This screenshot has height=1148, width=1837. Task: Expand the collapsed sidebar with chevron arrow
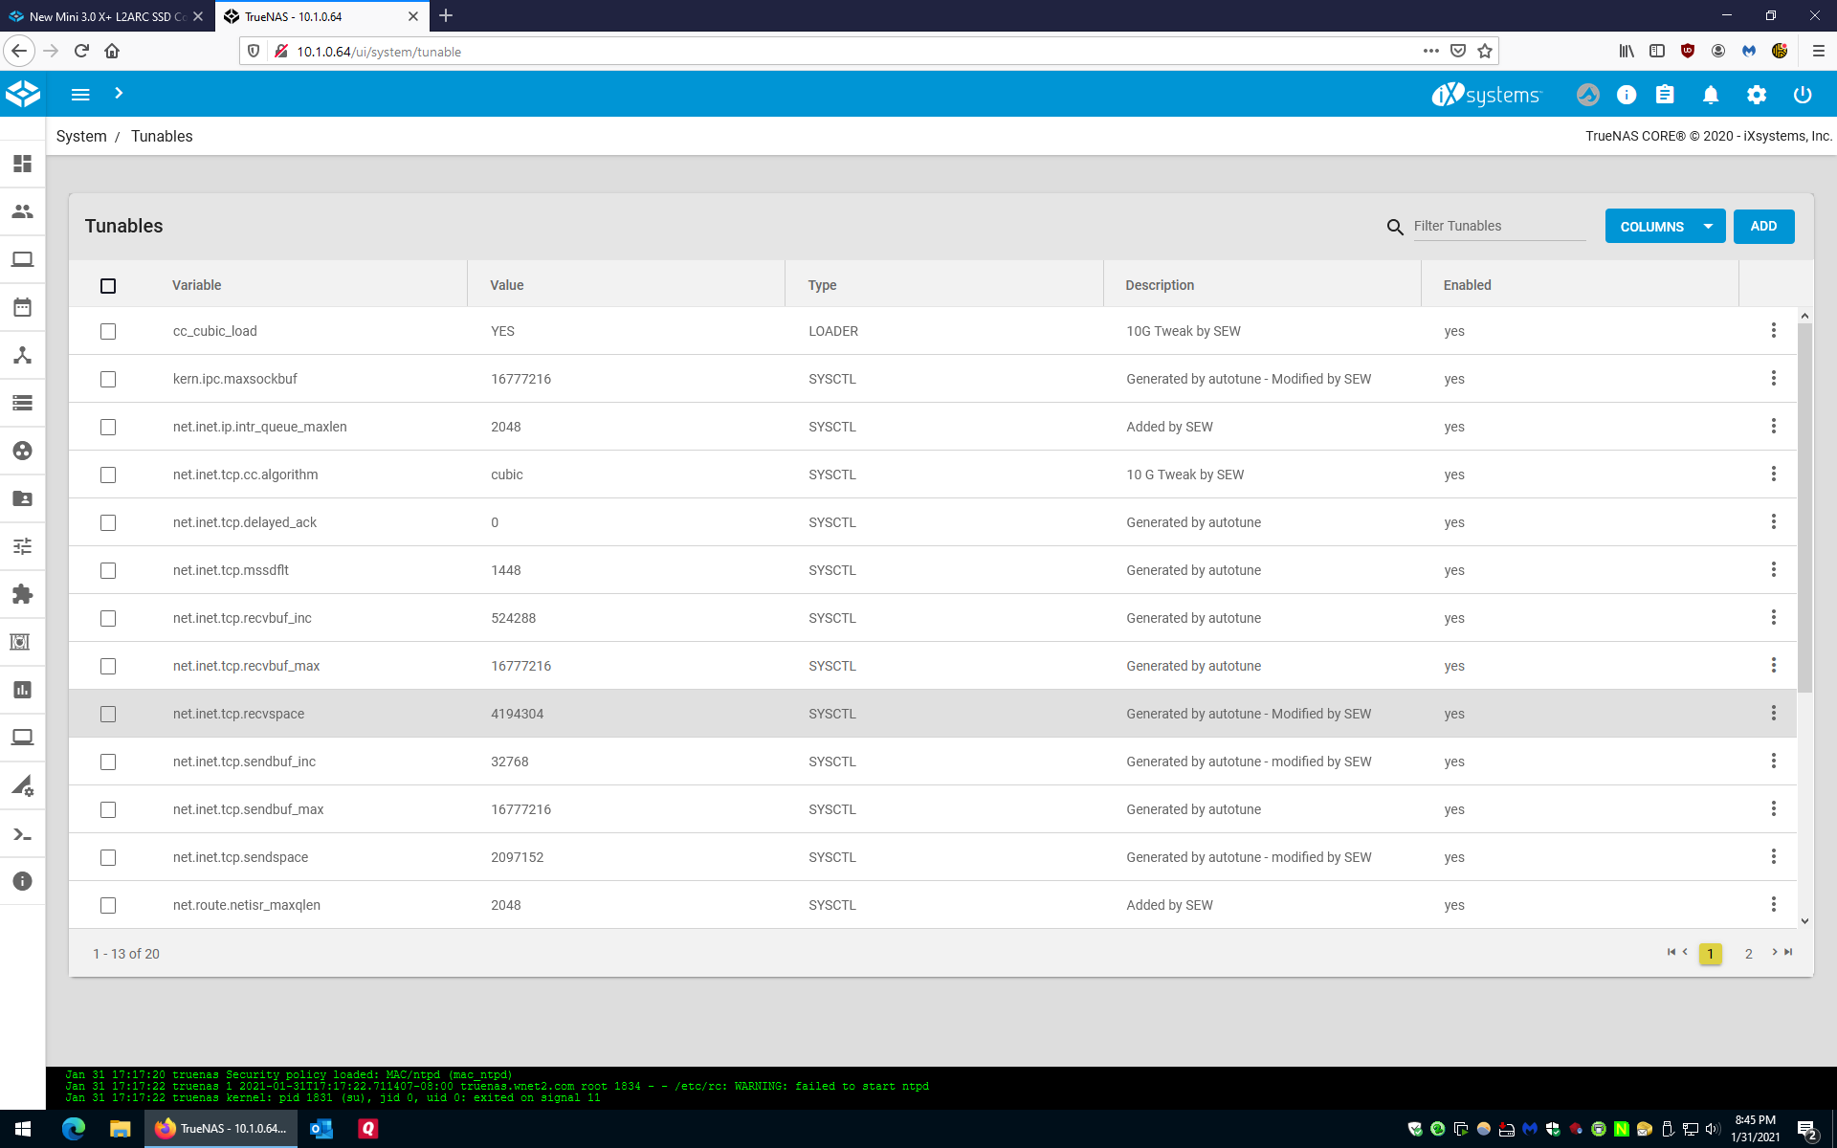click(119, 94)
